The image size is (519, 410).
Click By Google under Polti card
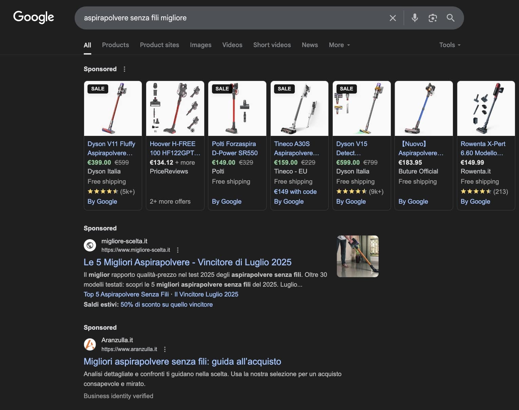tap(227, 202)
